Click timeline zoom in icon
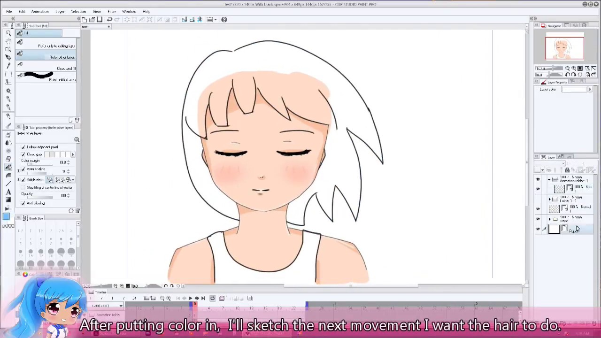 coord(169,298)
